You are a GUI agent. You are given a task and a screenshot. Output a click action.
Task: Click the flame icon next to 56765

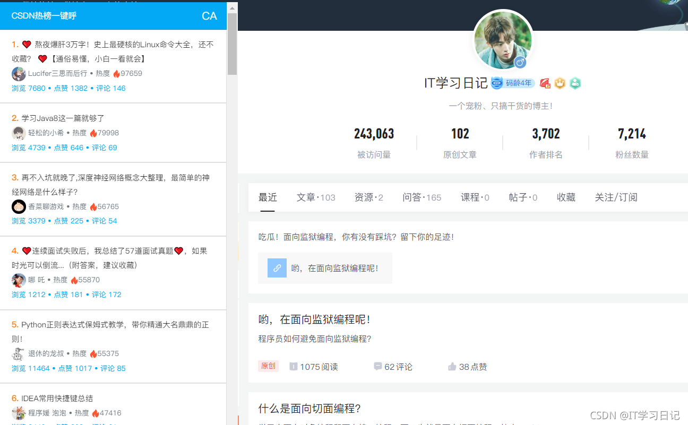[93, 206]
